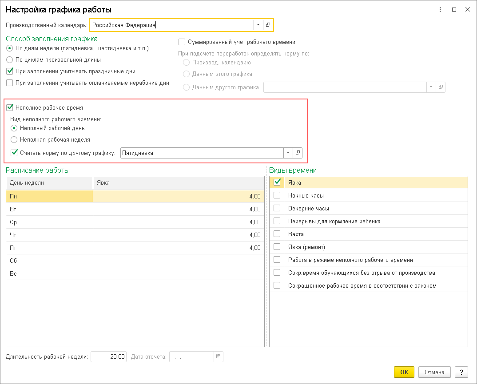Check Ночные часы in time types
The width and height of the screenshot is (477, 384).
click(277, 195)
